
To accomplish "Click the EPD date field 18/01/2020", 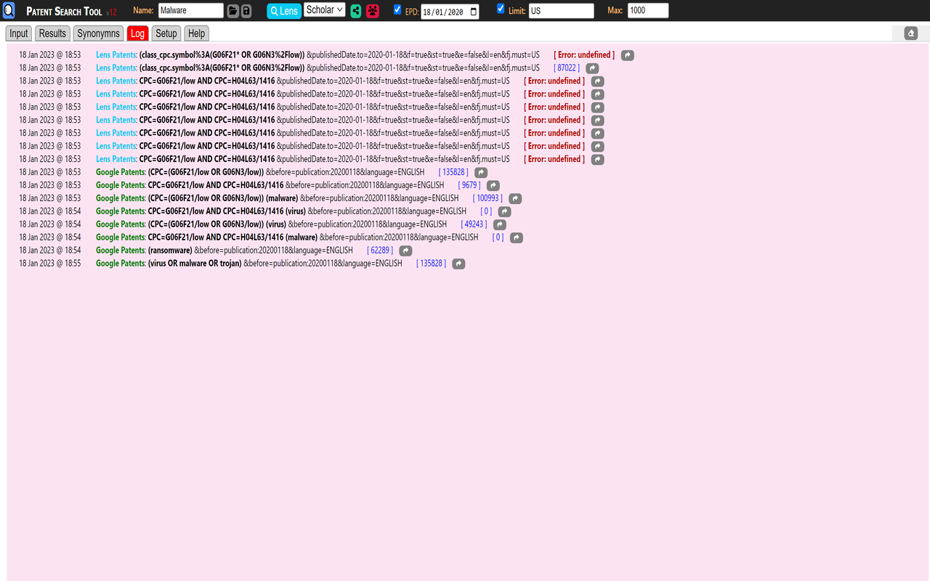I will click(x=450, y=12).
